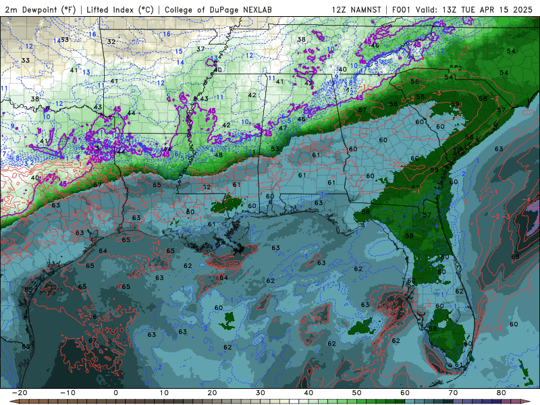Click the -20 label on the color scale

pyautogui.click(x=20, y=393)
